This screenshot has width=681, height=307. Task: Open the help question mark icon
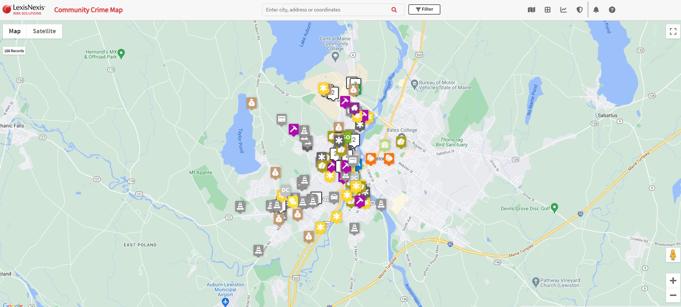tap(612, 10)
